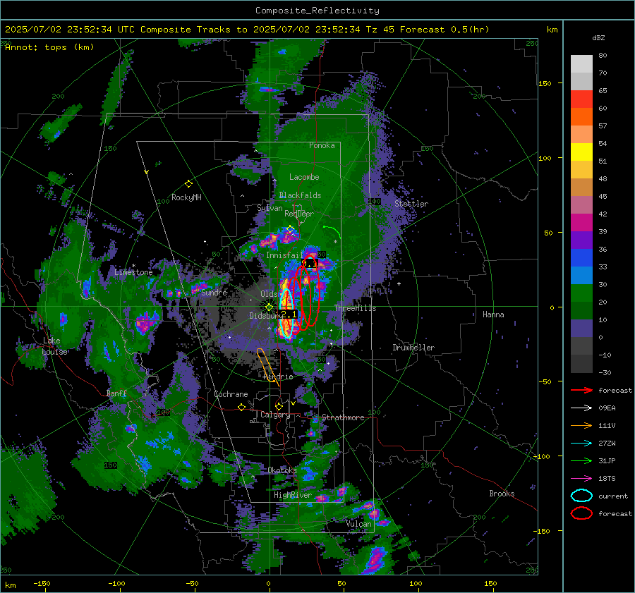Click the cyan current ellipse legend icon

[x=581, y=496]
